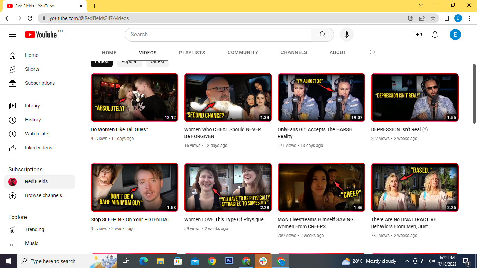Search within channel using magnifier icon

tap(373, 53)
